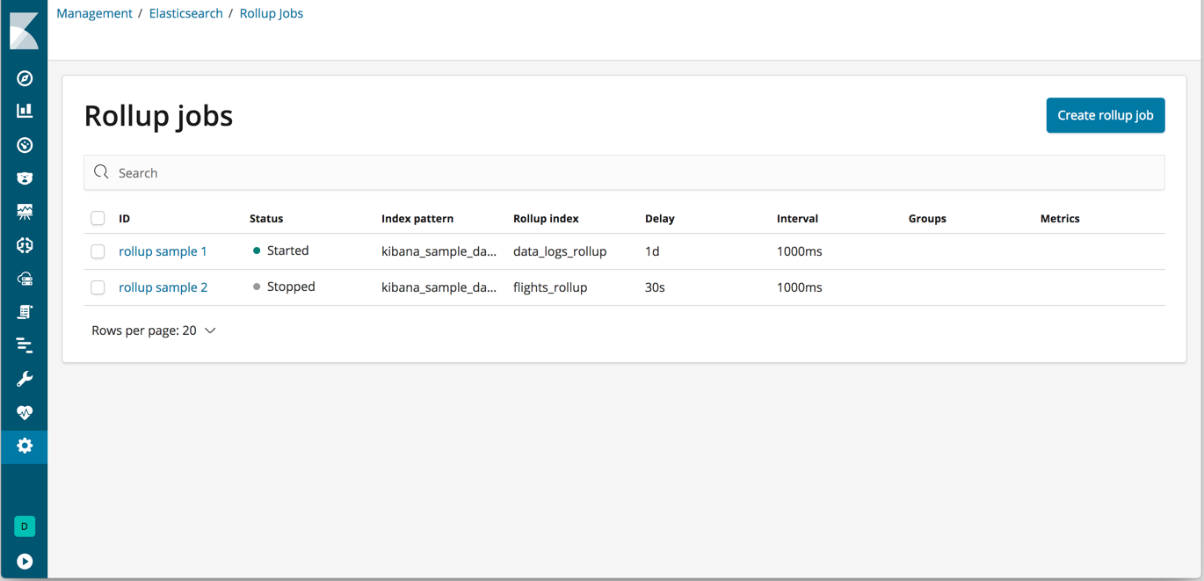Expand the side navigation with the arrow icon
Image resolution: width=1204 pixels, height=581 pixels.
[x=25, y=562]
